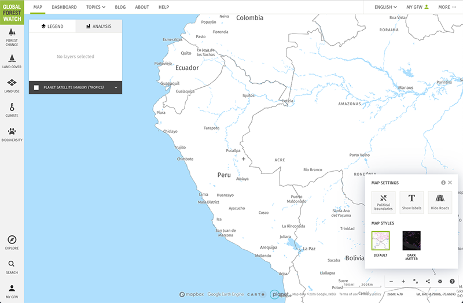Click the Bolivia country label
This screenshot has width=463, height=303.
click(x=355, y=258)
